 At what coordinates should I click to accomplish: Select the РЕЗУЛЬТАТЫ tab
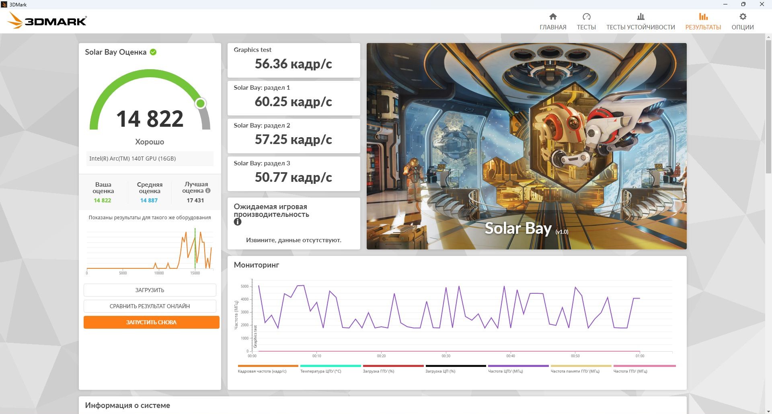point(703,21)
